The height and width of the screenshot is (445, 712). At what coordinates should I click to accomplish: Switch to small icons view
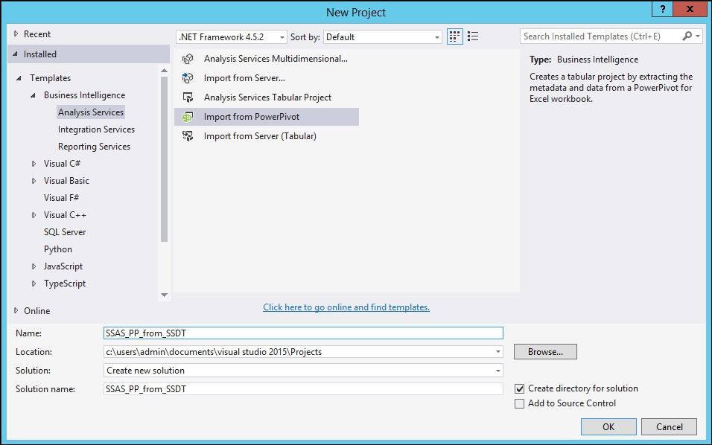pos(454,36)
